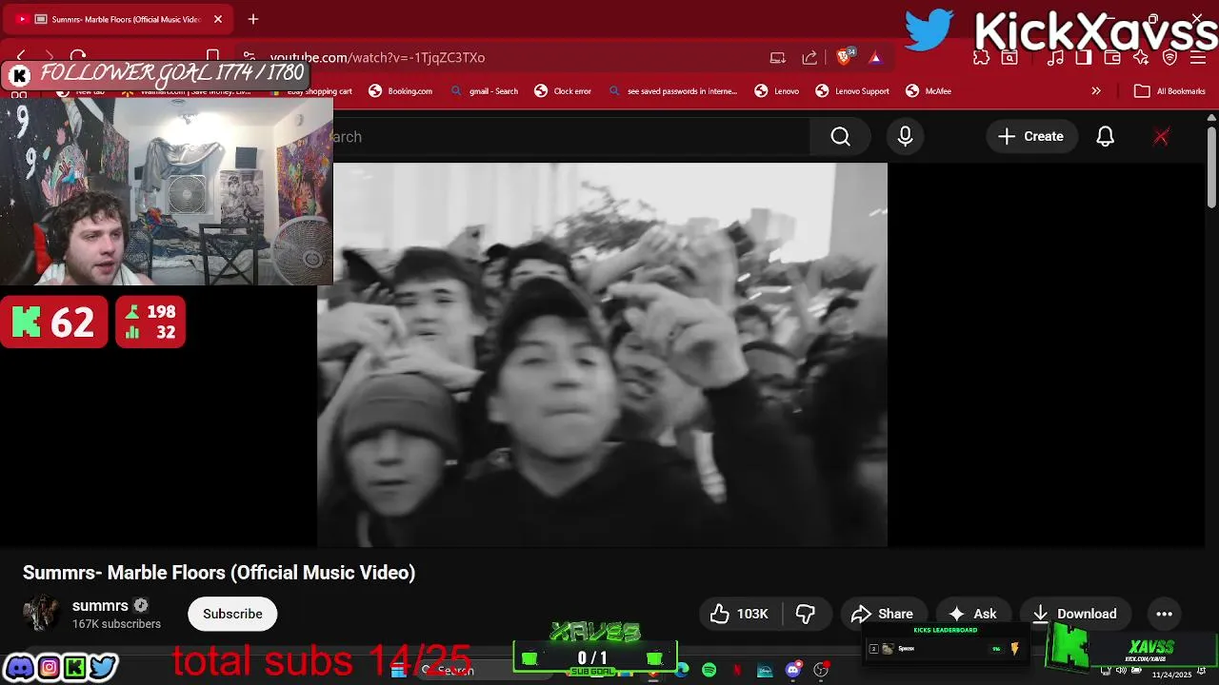Viewport: 1219px width, 685px height.
Task: Dislike the video with thumbs down
Action: pos(806,614)
